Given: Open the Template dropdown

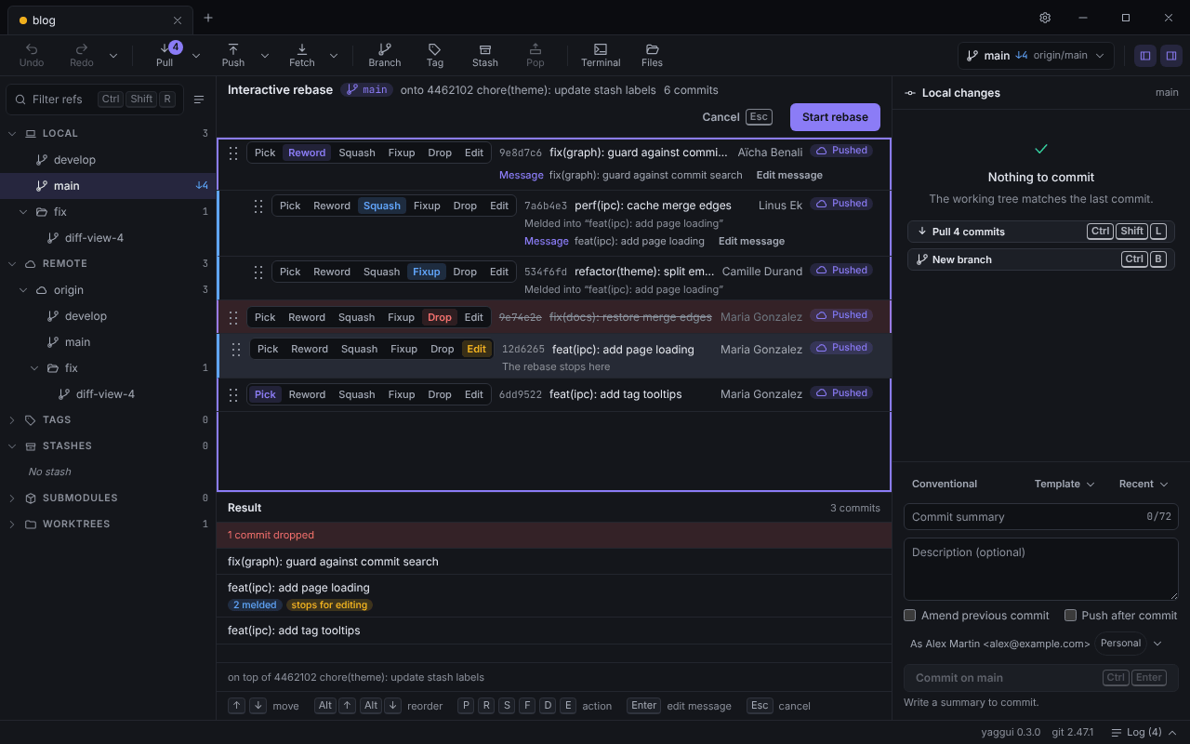Looking at the screenshot, I should click(x=1064, y=485).
